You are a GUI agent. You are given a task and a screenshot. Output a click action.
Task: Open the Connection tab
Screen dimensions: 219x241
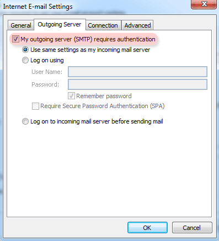103,25
